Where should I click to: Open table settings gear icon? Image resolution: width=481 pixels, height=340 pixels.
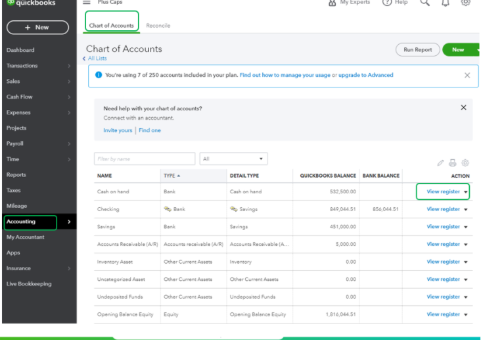(465, 163)
